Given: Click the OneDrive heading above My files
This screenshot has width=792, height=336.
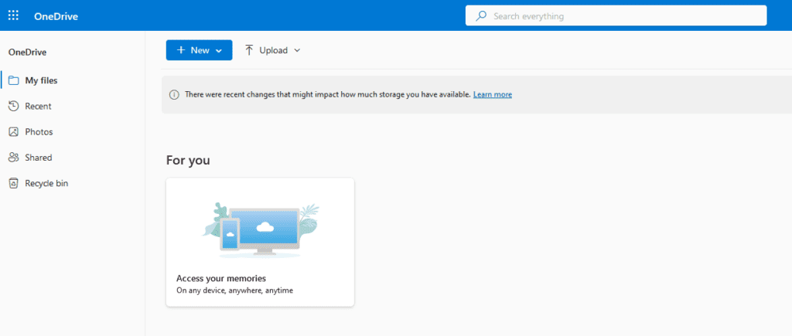Looking at the screenshot, I should [x=27, y=53].
